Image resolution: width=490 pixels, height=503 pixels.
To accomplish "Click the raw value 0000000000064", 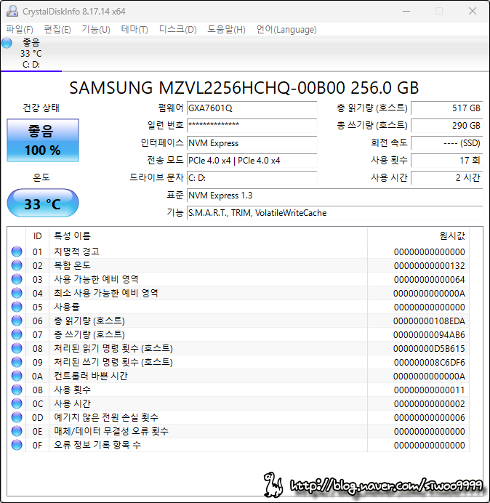I will 430,279.
